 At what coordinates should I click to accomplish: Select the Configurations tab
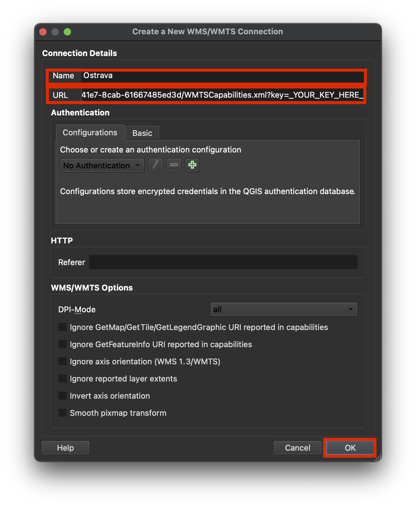[90, 133]
